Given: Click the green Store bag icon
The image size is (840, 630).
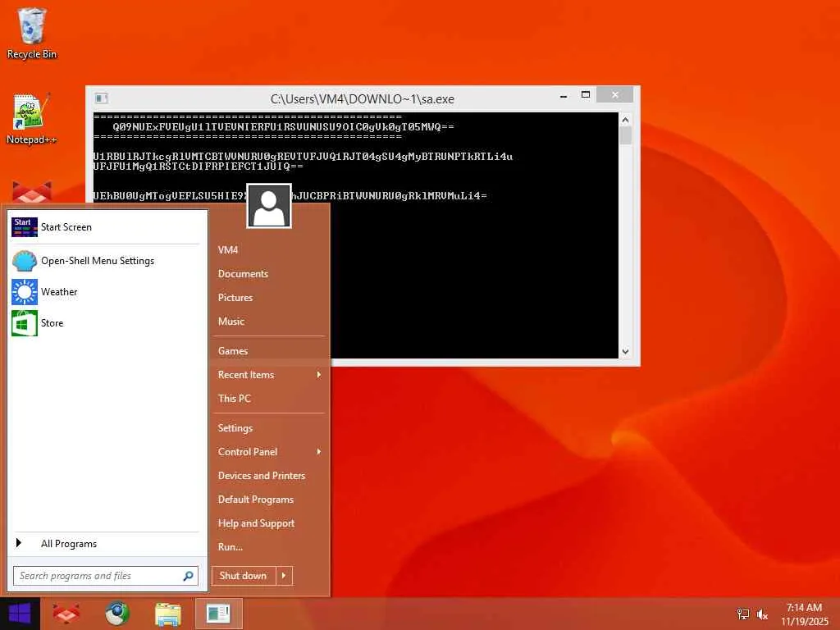Looking at the screenshot, I should [x=24, y=323].
